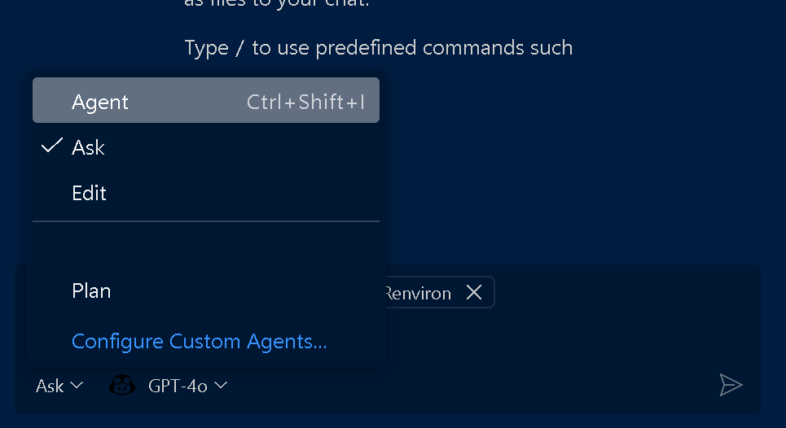786x428 pixels.
Task: Click the 'Type / to use predefined commands' text
Action: pyautogui.click(x=378, y=48)
